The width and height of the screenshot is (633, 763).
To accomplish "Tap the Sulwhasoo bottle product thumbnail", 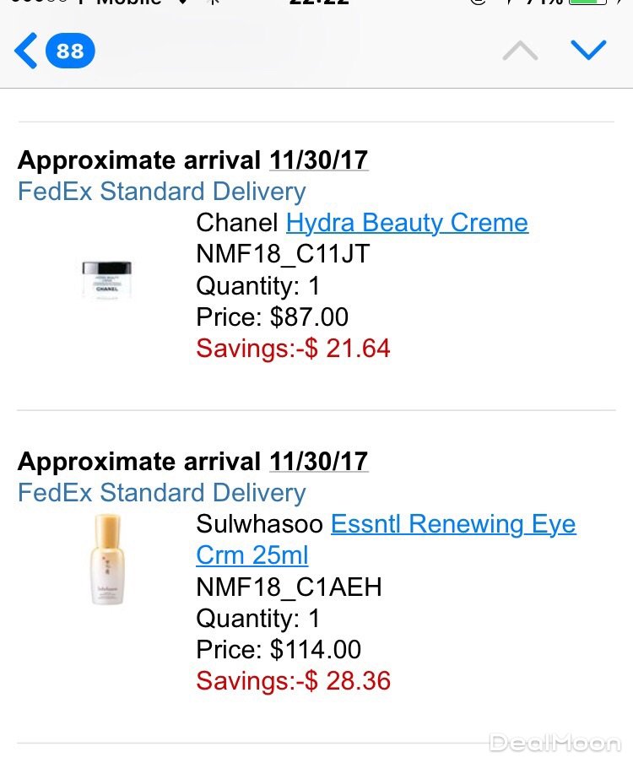I will click(106, 560).
